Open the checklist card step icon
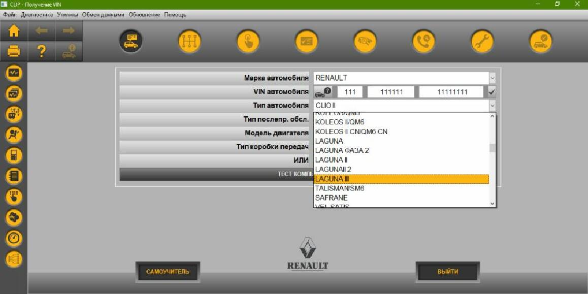The width and height of the screenshot is (588, 294). click(306, 41)
